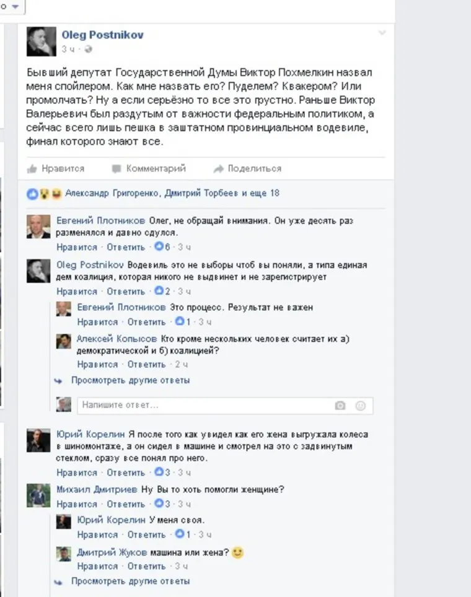Expand the bottom Просмотреть другие ответы replies
471x597 pixels.
(x=130, y=582)
